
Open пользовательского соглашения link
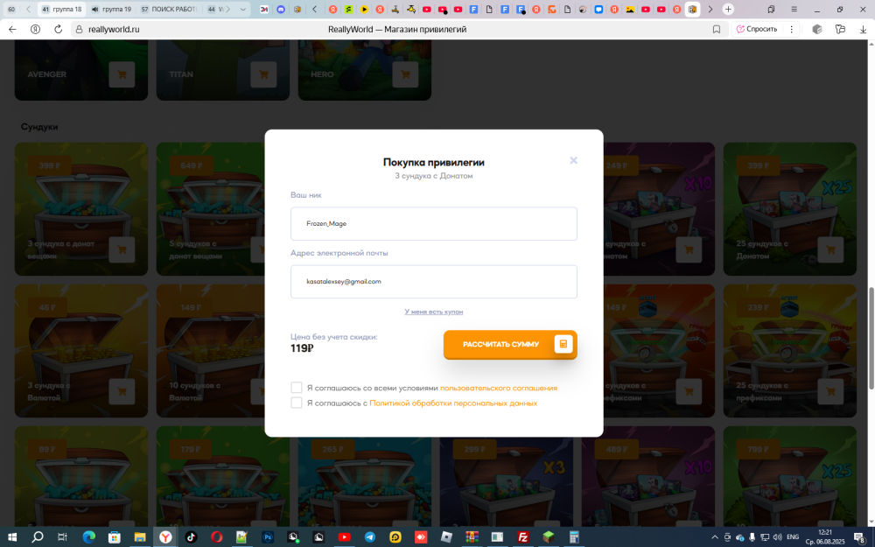499,388
